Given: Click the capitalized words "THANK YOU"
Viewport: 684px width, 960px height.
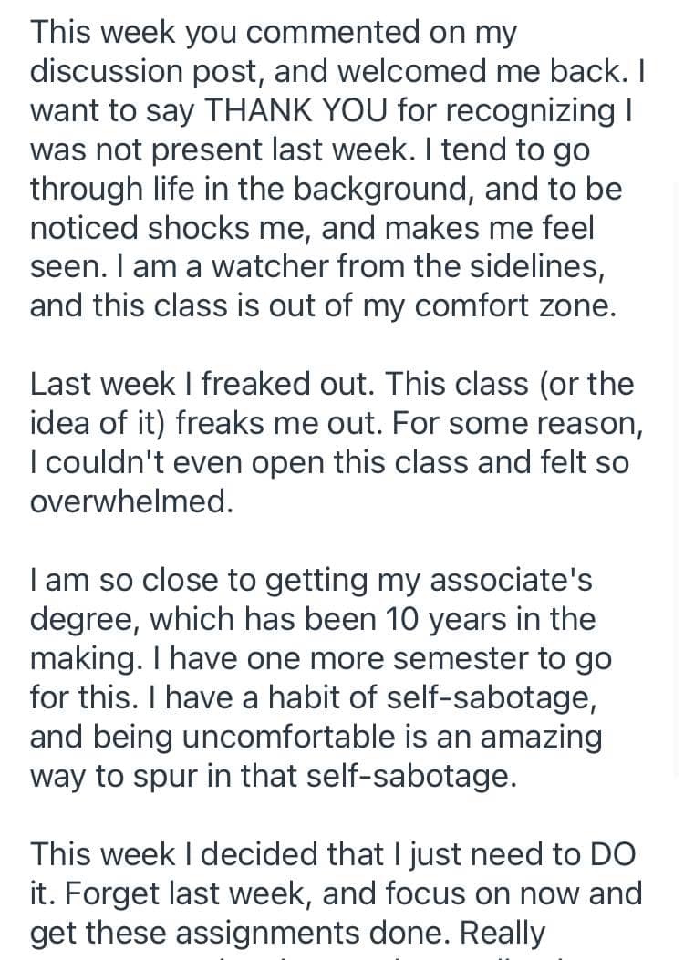Looking at the screenshot, I should tap(295, 111).
